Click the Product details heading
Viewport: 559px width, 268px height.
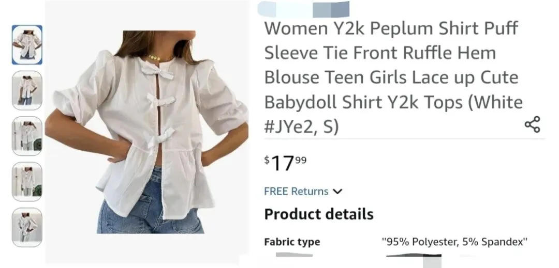click(319, 214)
